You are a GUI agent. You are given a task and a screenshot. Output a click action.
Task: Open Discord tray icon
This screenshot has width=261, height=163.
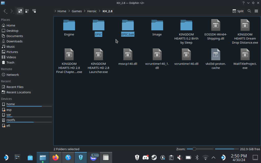(x=146, y=157)
